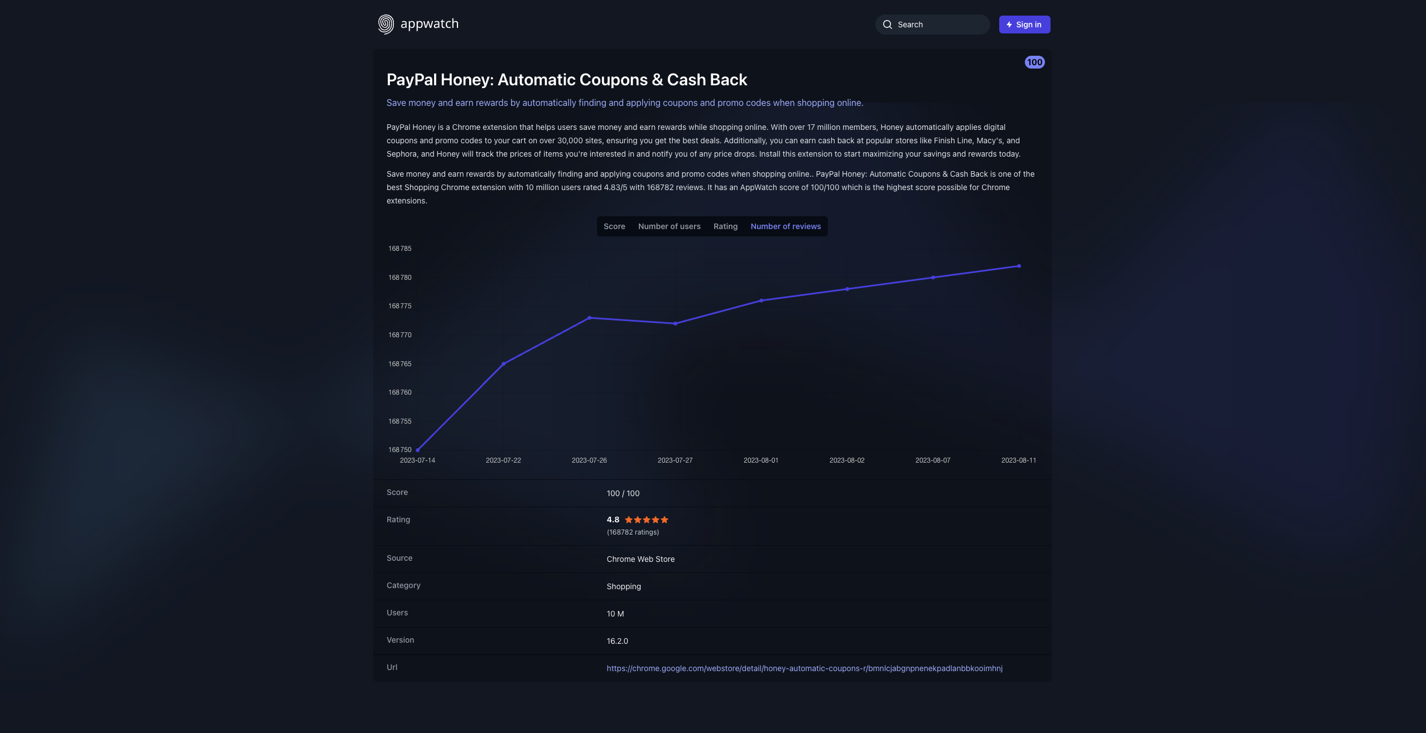The image size is (1426, 733).
Task: Click the 2023-08-02 chart data point
Action: coord(847,289)
